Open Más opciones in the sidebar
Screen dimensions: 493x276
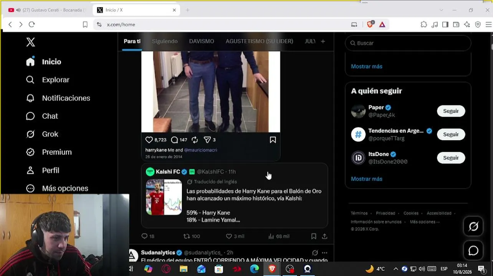point(57,188)
